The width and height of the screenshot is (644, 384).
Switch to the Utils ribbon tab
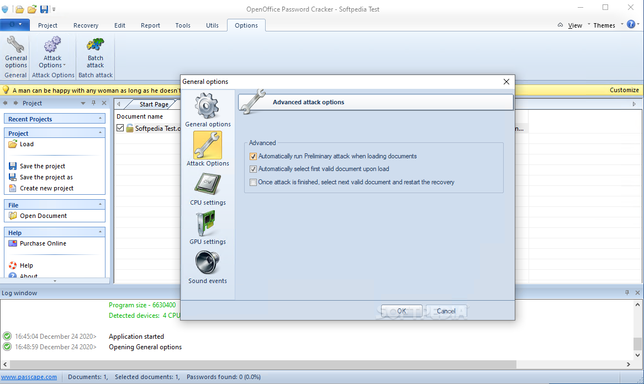click(x=212, y=25)
